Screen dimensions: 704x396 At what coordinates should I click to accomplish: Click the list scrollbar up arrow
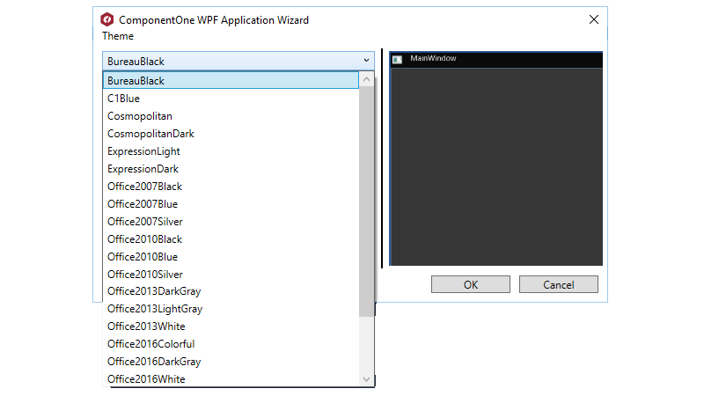coord(366,79)
